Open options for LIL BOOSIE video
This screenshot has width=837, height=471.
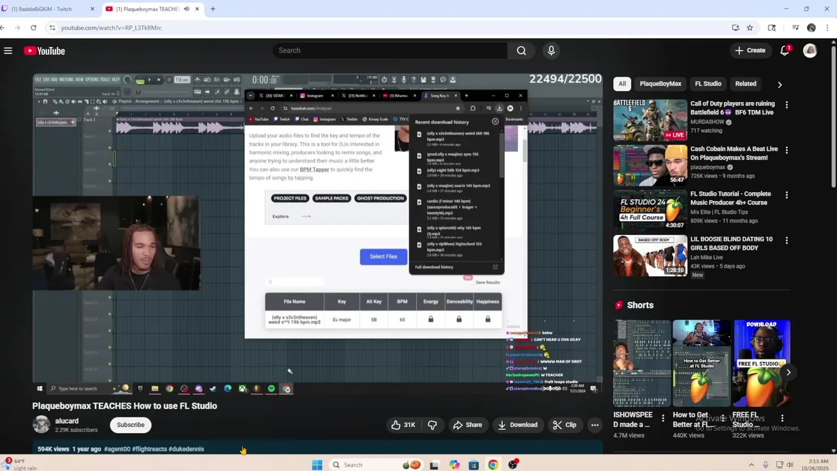(787, 240)
